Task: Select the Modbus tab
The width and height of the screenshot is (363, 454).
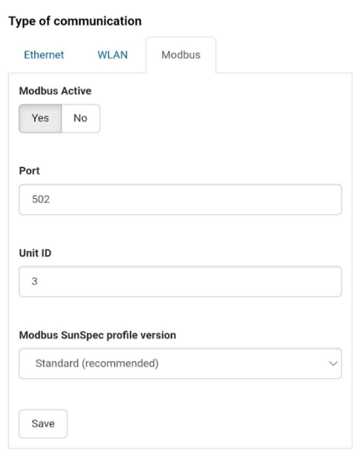Action: [x=181, y=55]
